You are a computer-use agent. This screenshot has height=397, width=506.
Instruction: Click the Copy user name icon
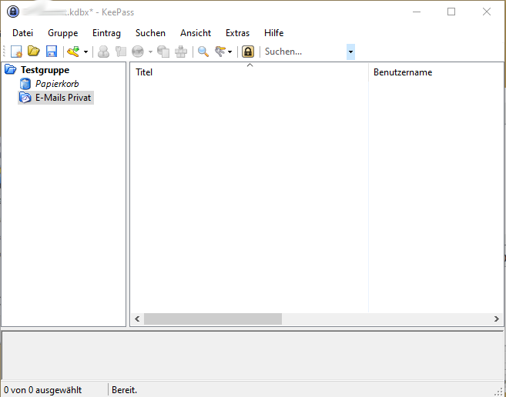point(103,52)
